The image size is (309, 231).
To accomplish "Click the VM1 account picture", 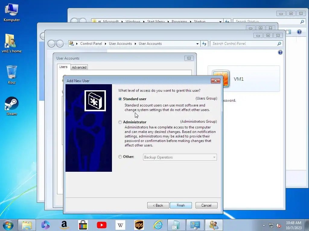I will click(221, 79).
